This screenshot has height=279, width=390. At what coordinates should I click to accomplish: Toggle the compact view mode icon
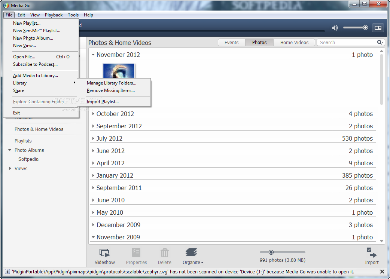tap(378, 28)
